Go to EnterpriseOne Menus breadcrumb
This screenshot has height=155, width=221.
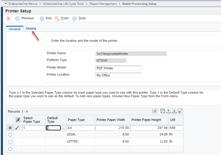[23, 4]
